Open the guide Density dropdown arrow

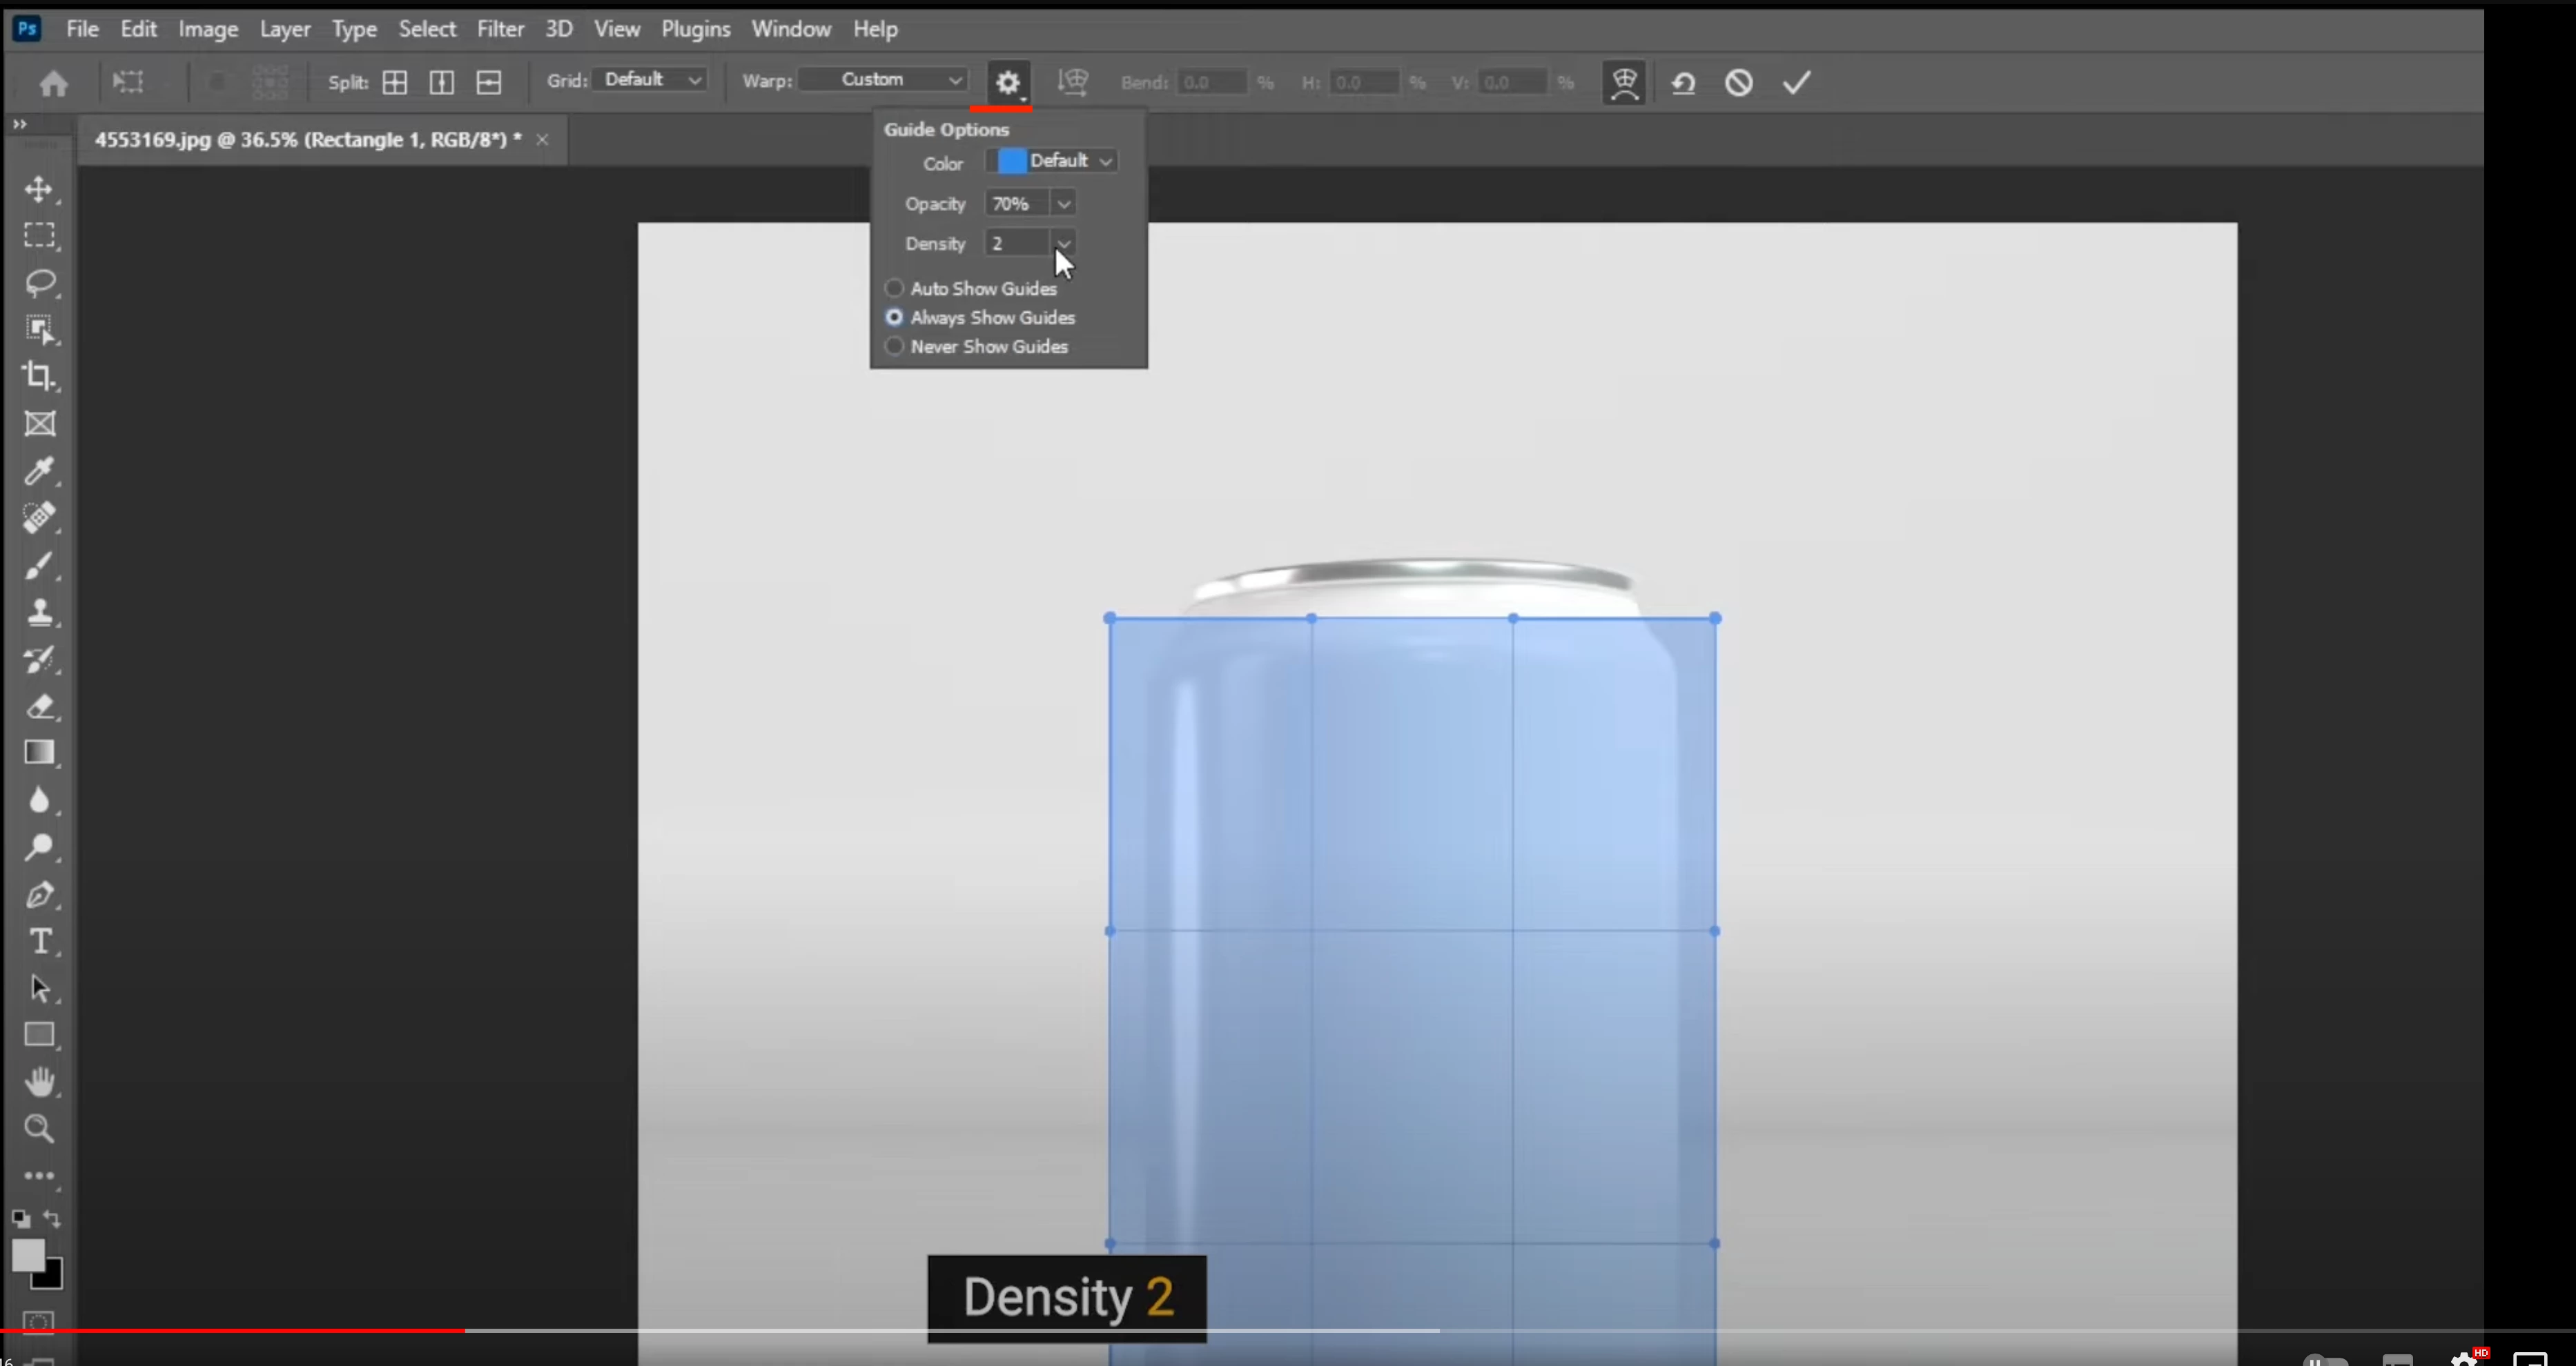1064,244
